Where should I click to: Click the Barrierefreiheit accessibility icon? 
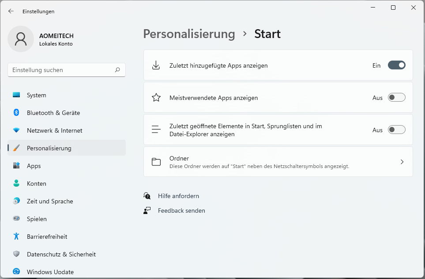pyautogui.click(x=16, y=237)
